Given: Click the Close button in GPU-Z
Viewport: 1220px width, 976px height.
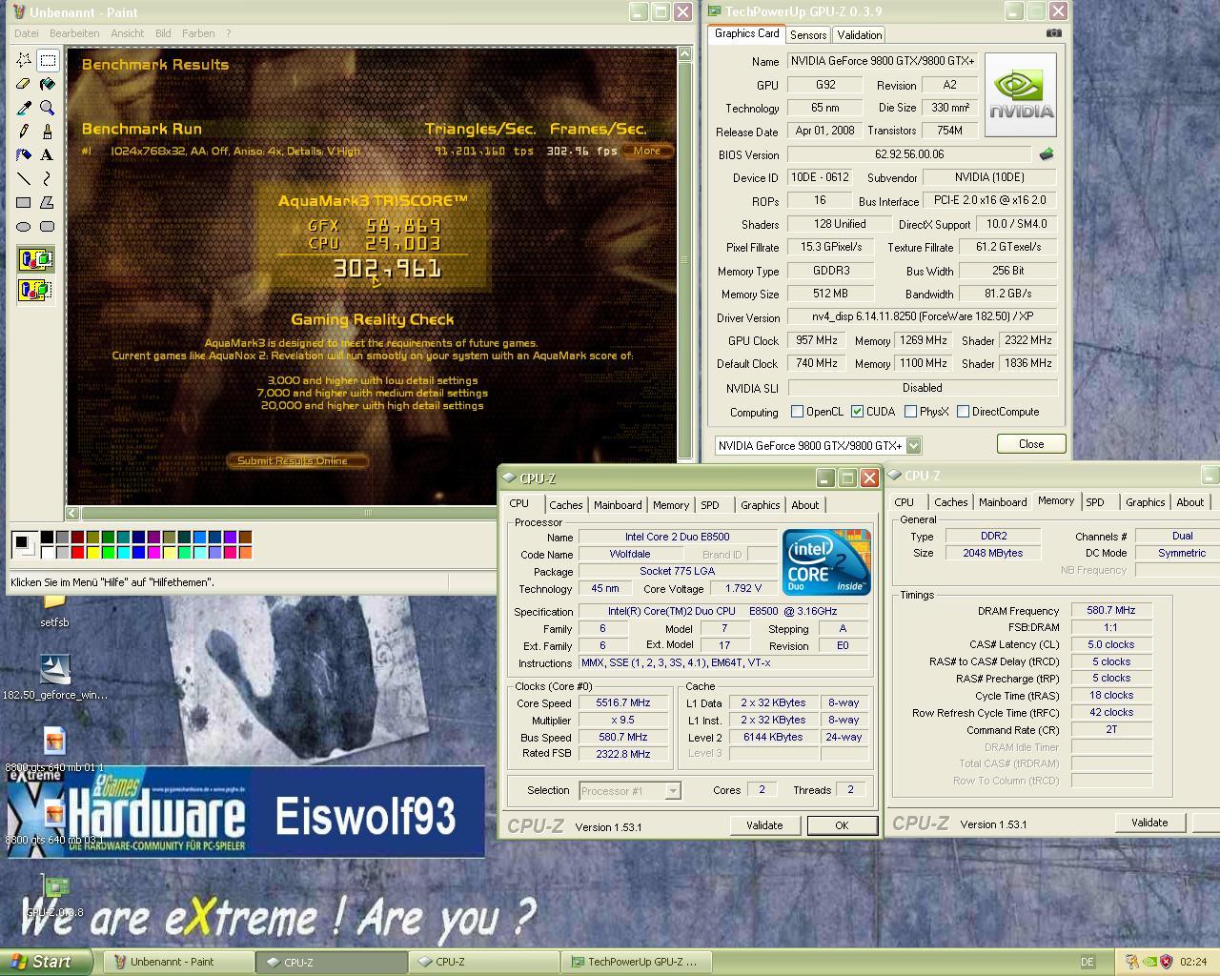Looking at the screenshot, I should tap(1031, 444).
